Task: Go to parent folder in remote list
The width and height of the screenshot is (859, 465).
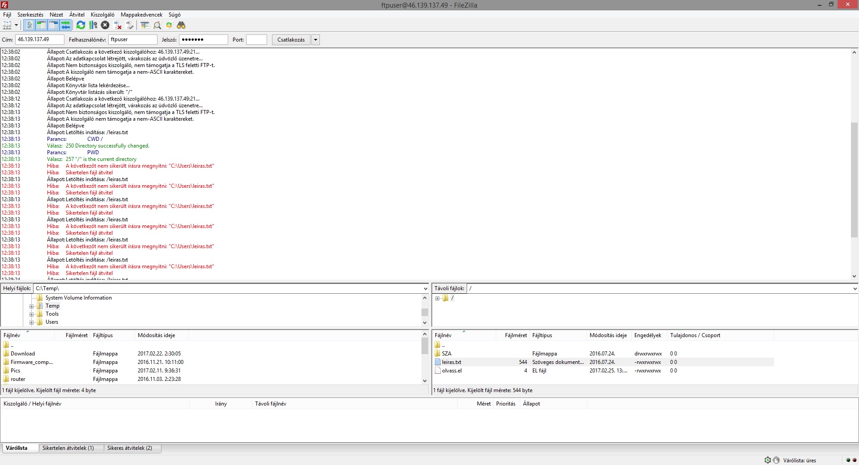Action: 440,345
